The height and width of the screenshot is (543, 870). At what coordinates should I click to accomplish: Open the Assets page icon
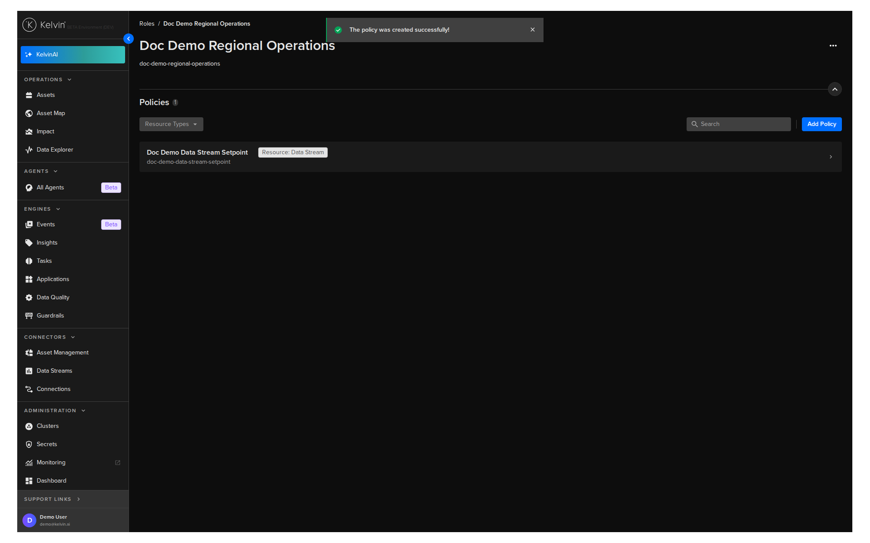coord(29,95)
